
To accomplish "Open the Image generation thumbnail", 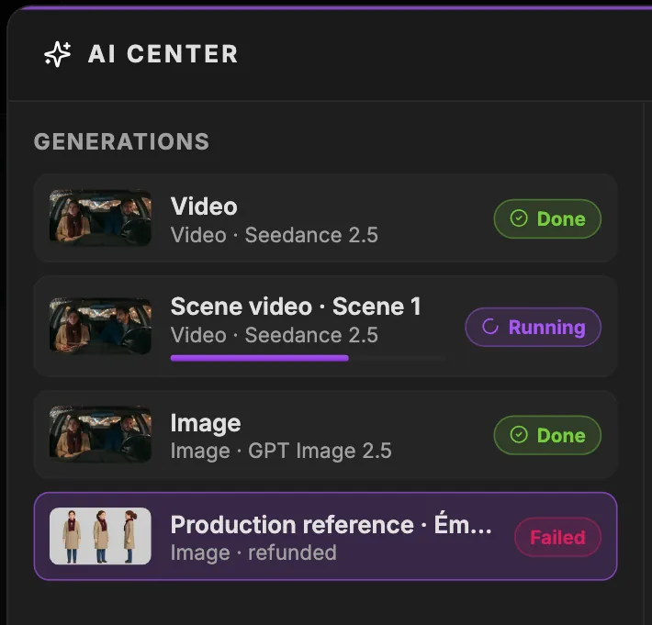I will [x=100, y=434].
